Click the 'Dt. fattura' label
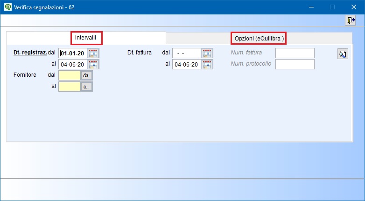The width and height of the screenshot is (365, 201). tap(140, 53)
